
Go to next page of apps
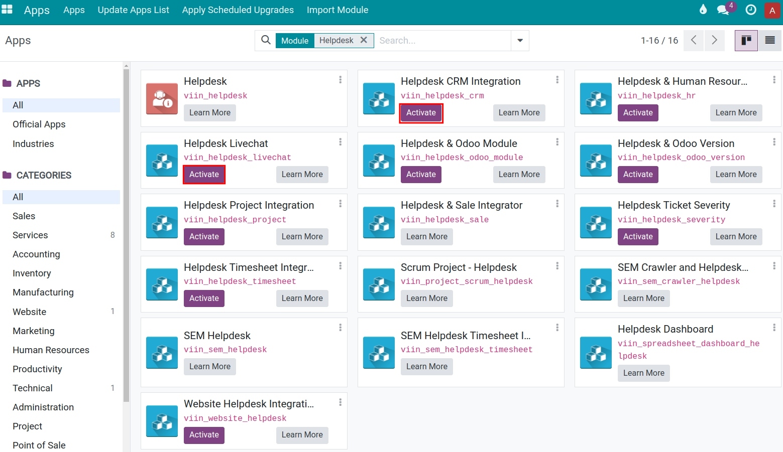pos(714,40)
